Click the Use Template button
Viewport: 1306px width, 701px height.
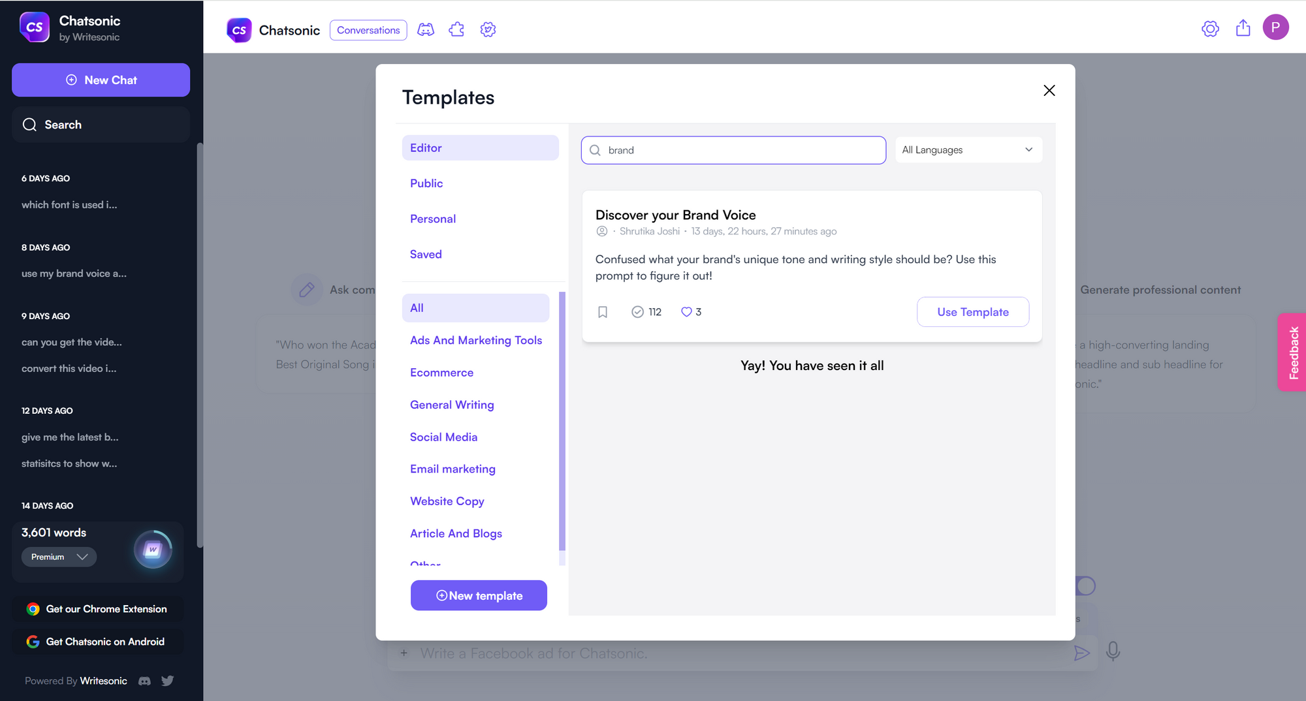tap(972, 312)
